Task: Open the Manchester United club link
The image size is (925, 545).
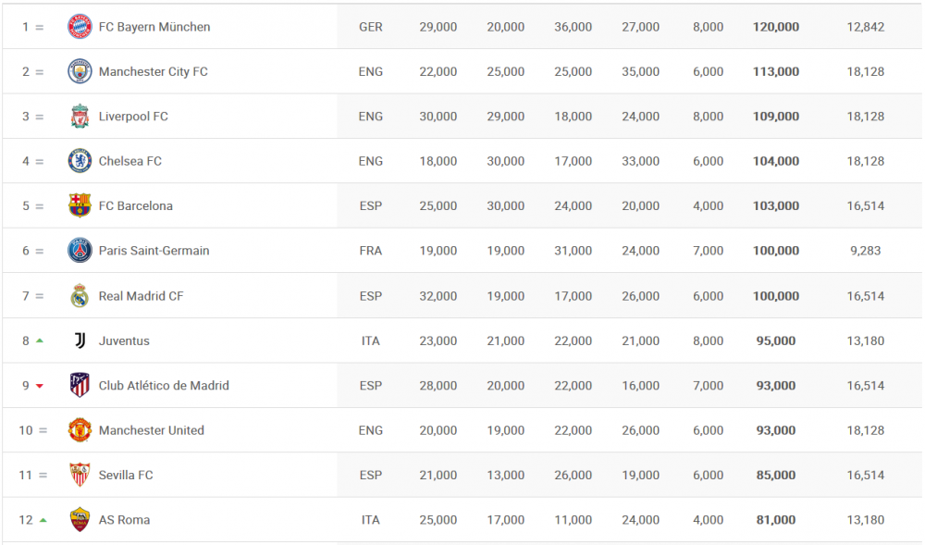Action: tap(152, 430)
